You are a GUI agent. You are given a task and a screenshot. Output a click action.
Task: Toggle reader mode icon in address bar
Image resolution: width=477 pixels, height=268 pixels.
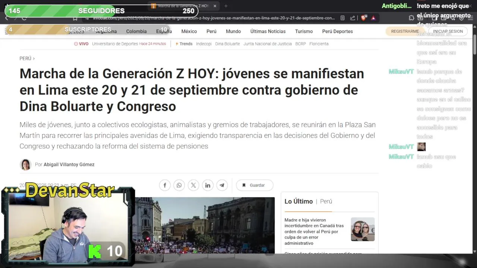click(342, 18)
